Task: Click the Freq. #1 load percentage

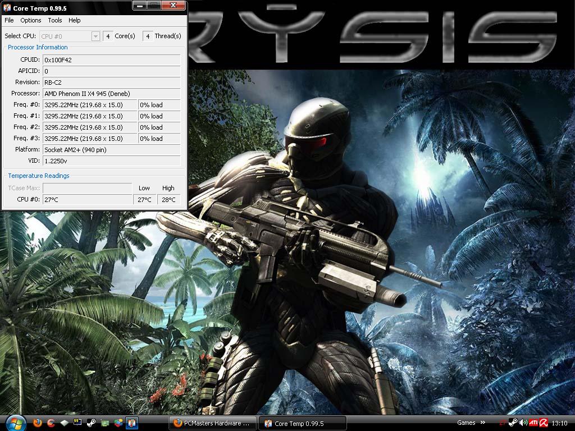Action: 159,116
